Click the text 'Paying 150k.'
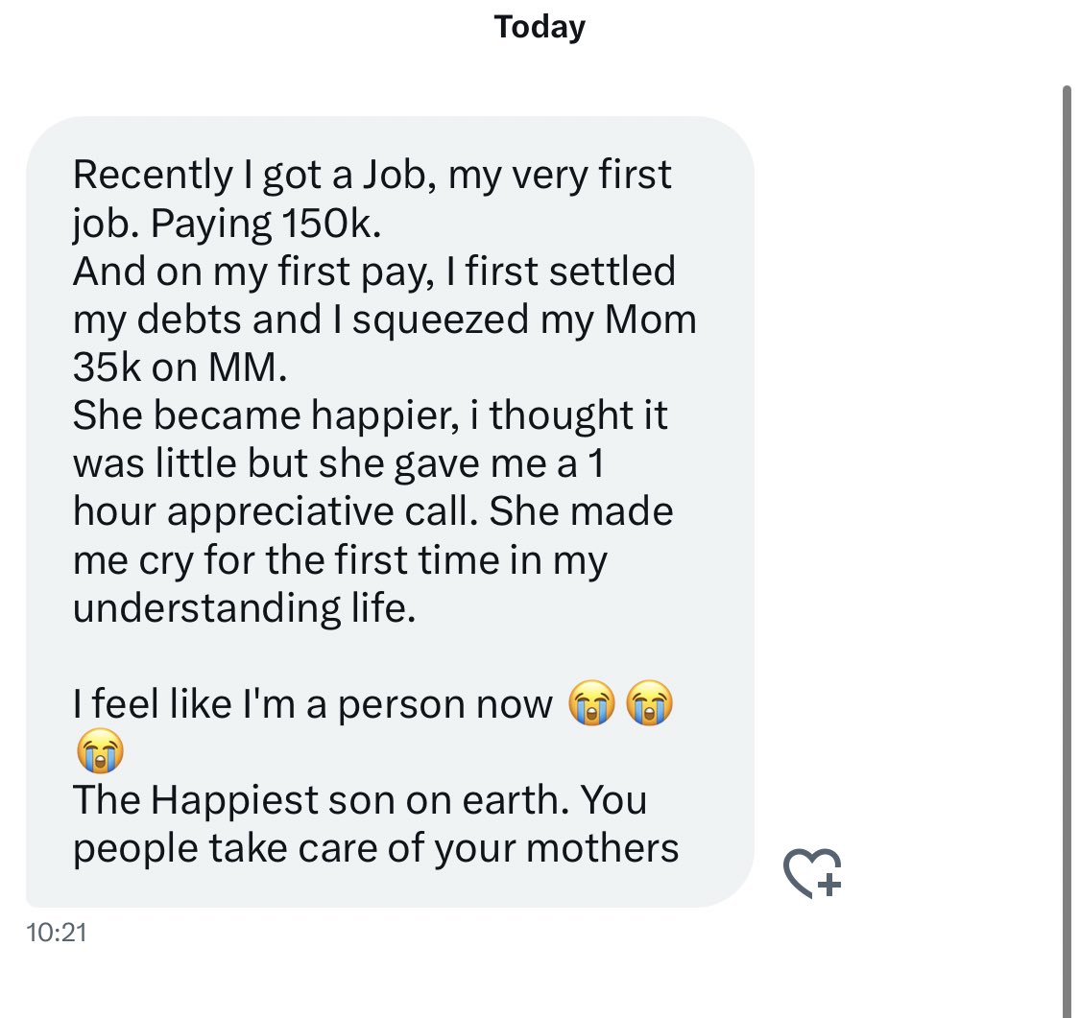Screen dimensions: 1080x1018 click(x=266, y=224)
